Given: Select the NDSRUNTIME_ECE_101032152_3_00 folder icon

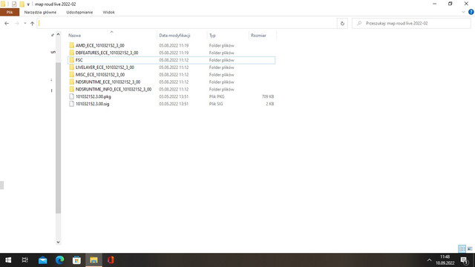Looking at the screenshot, I should (x=71, y=82).
